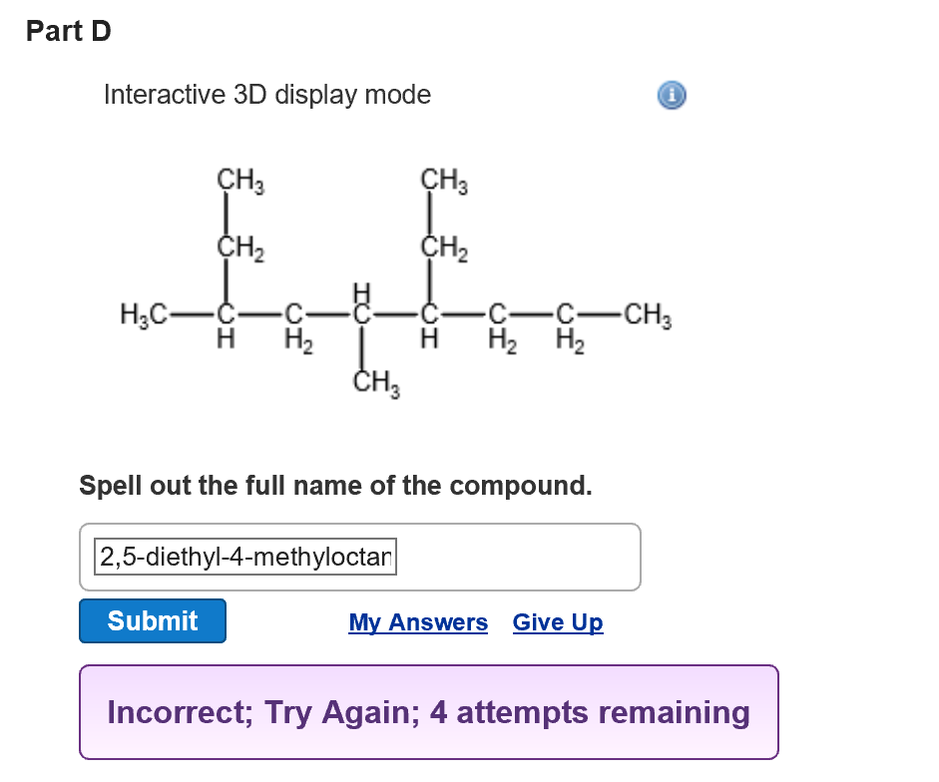Select the top CH3 of the right ethyl branch

(444, 181)
